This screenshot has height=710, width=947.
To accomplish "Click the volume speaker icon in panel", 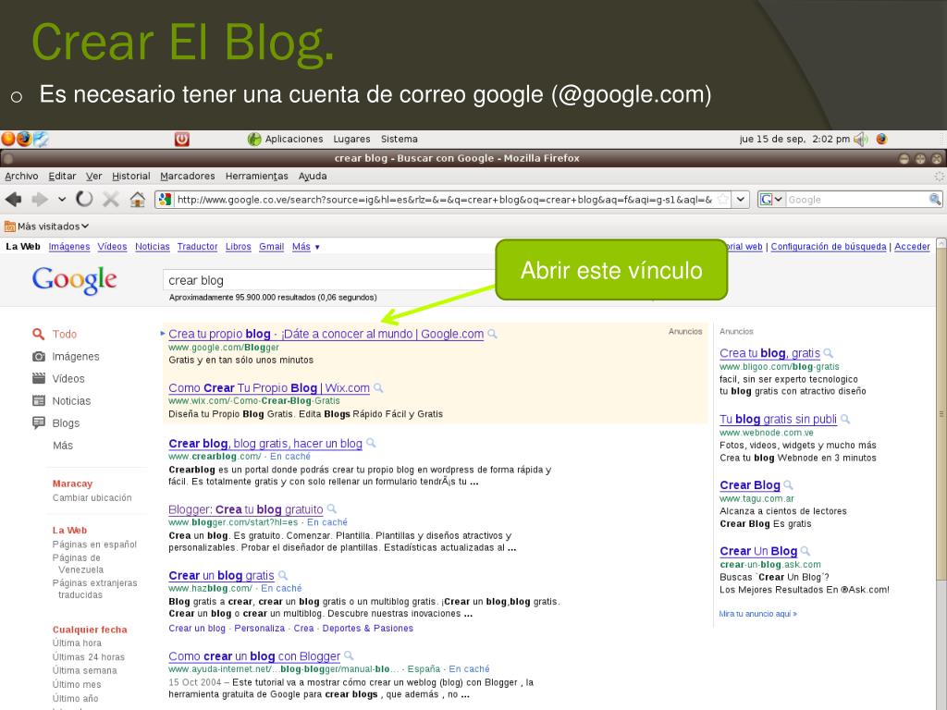I will [861, 139].
